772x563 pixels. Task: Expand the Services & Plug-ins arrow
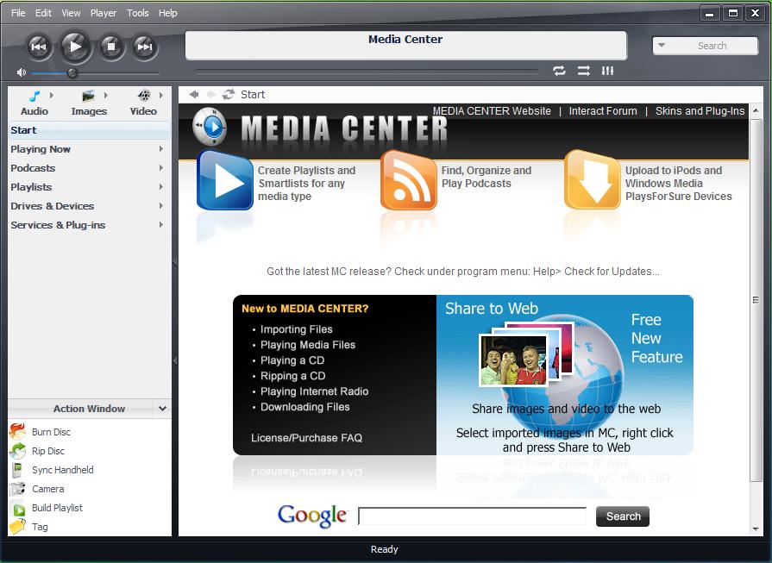tap(161, 224)
